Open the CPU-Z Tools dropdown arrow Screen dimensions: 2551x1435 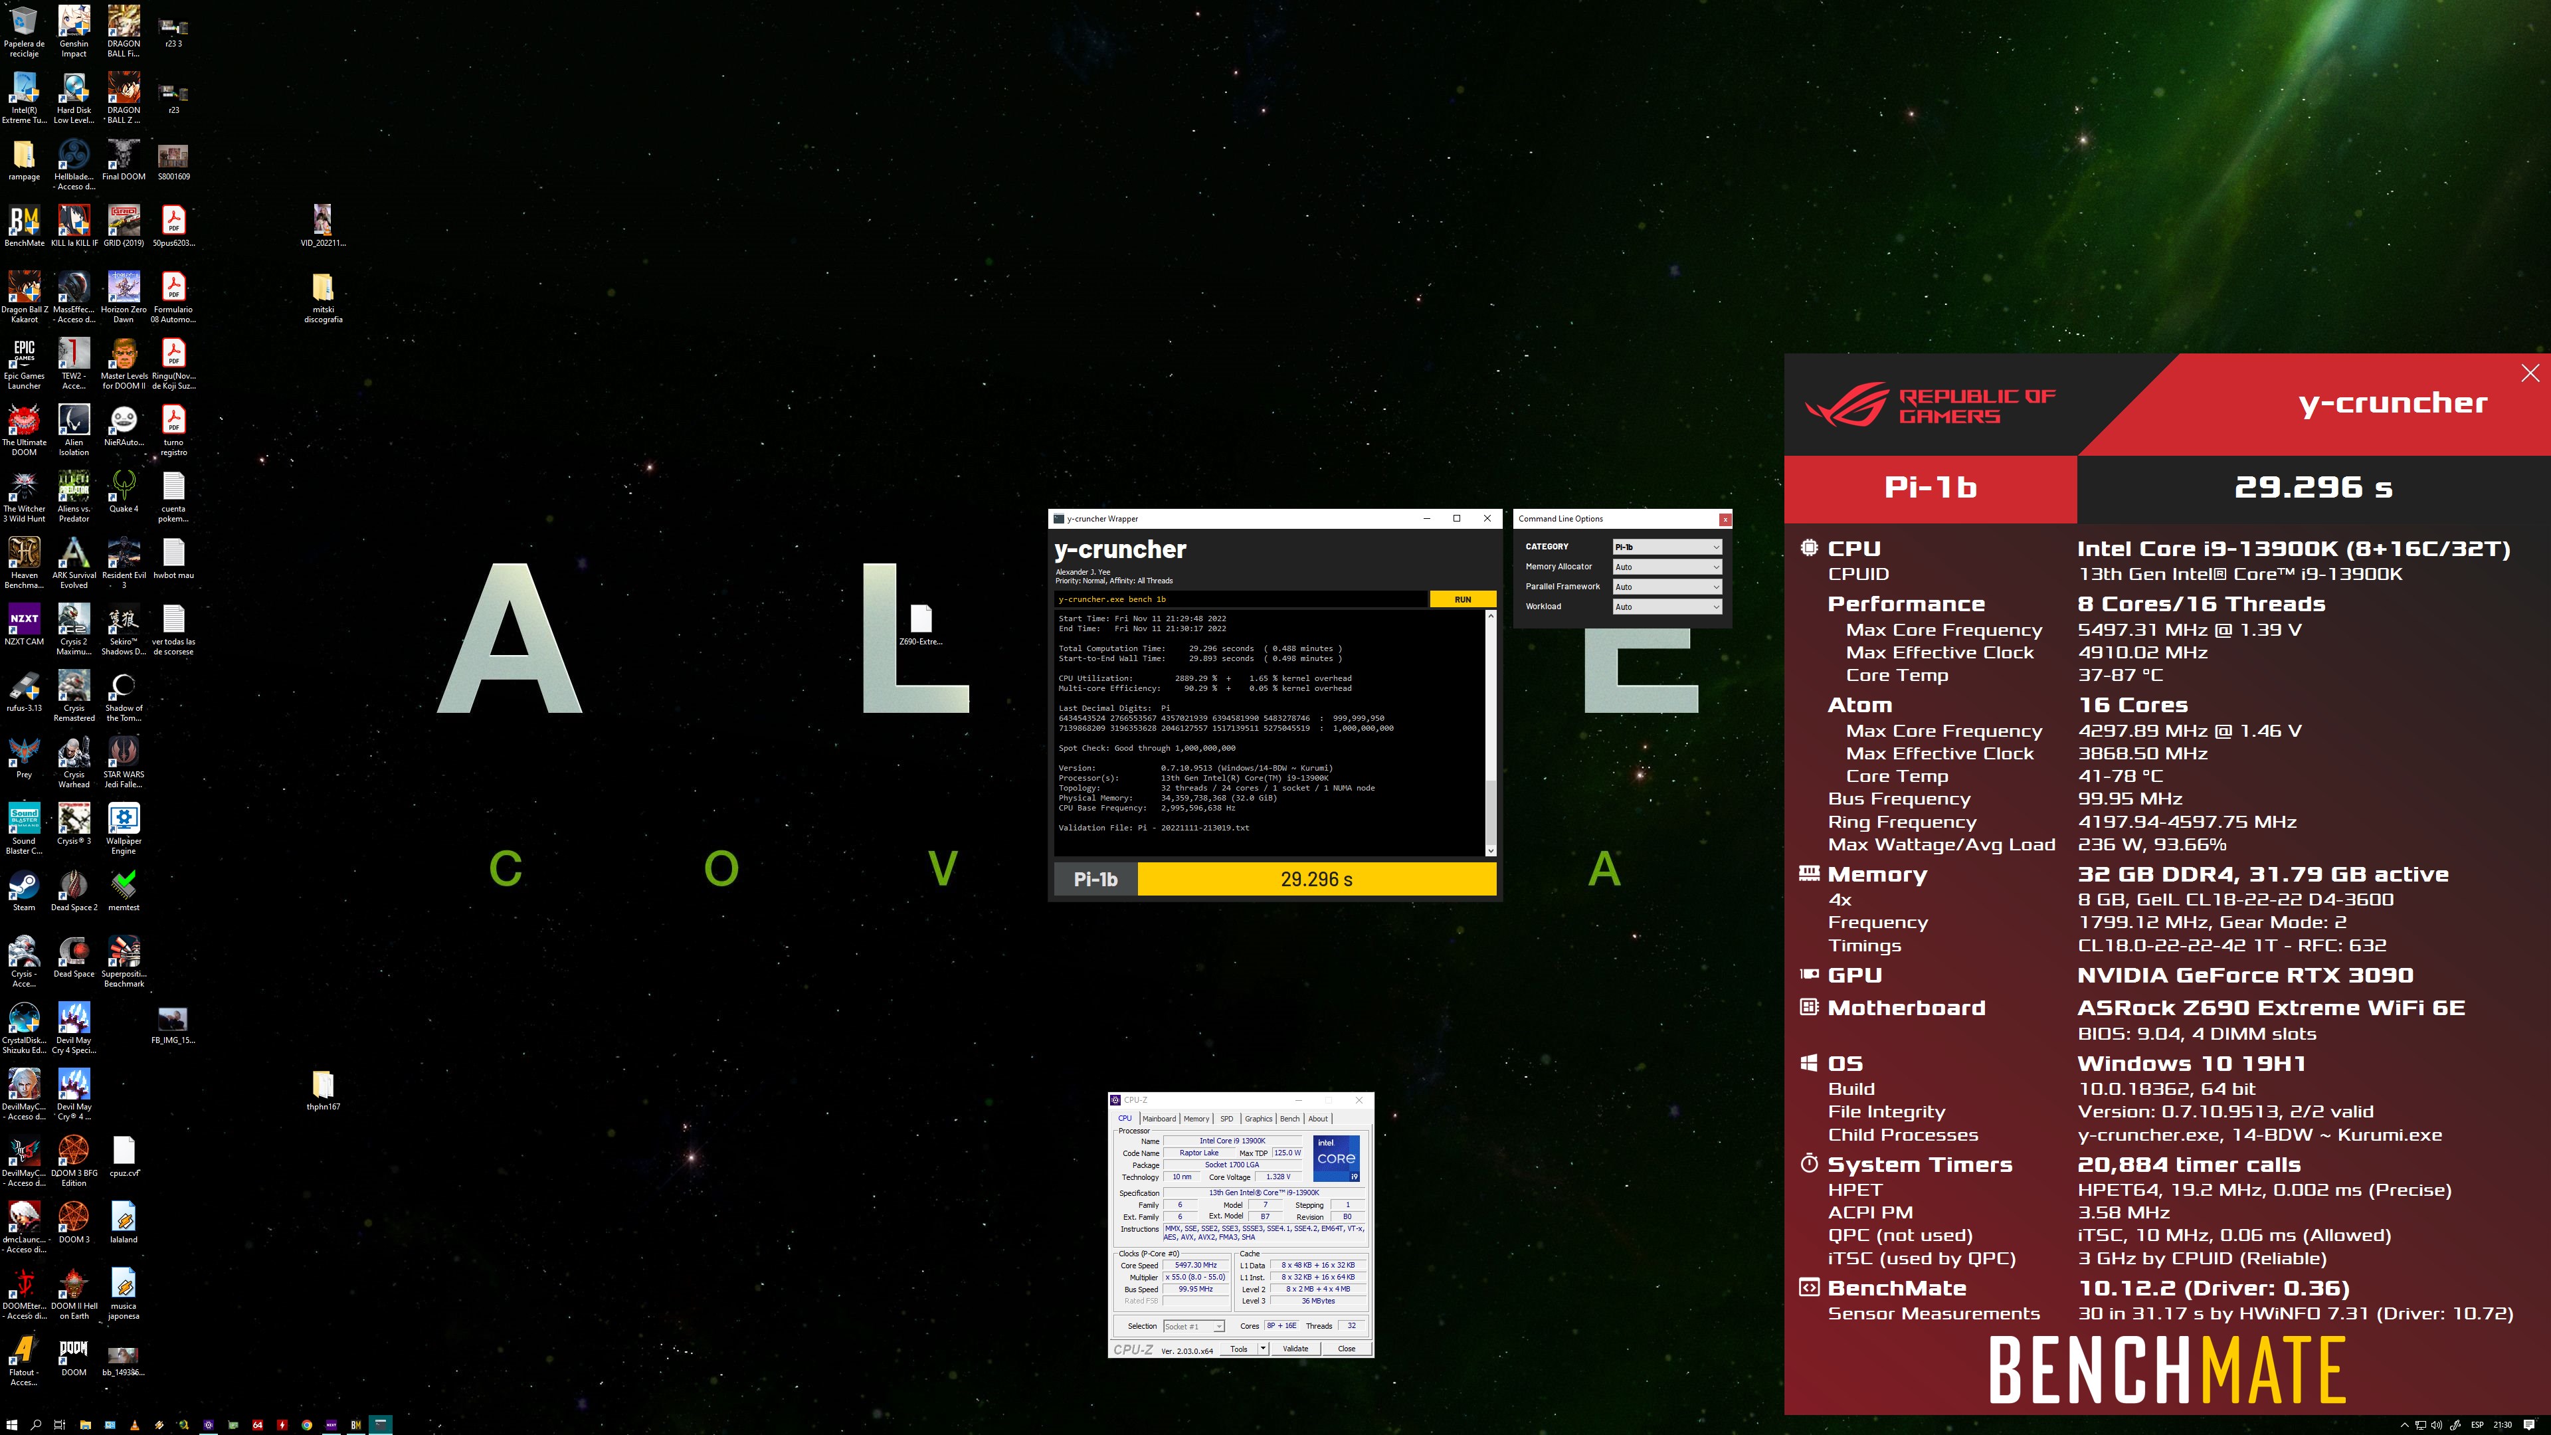click(x=1263, y=1348)
